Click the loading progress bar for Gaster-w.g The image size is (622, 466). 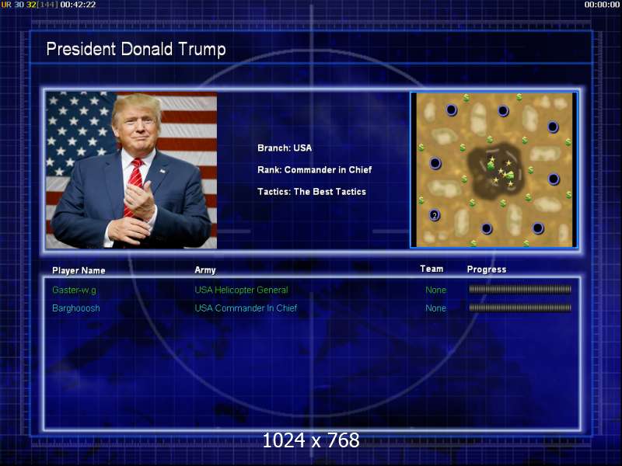(x=520, y=289)
